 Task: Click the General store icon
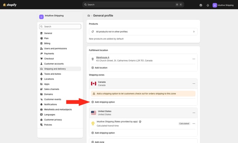point(42,33)
